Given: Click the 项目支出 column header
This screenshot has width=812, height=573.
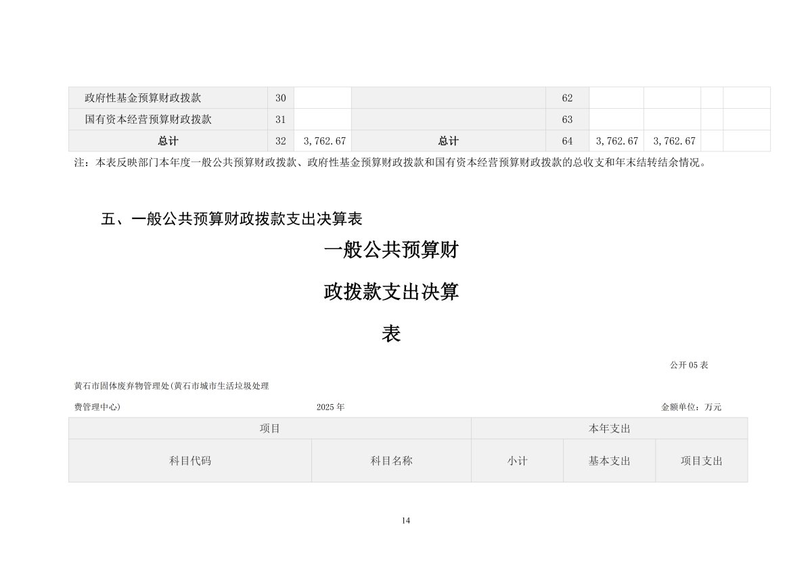Looking at the screenshot, I should tap(702, 461).
